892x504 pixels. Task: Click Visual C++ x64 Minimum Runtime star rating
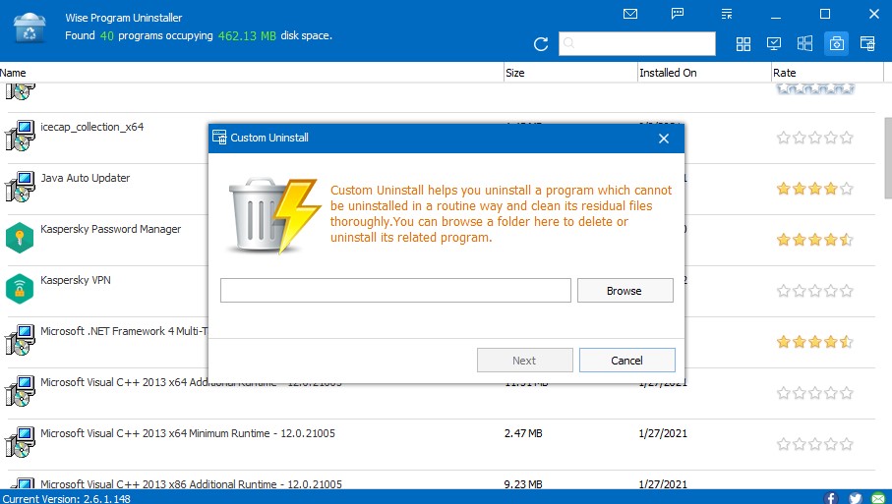coord(815,444)
